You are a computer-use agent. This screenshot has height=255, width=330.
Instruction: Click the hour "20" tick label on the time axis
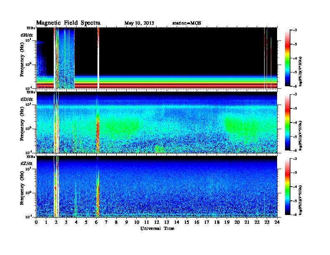(x=237, y=222)
